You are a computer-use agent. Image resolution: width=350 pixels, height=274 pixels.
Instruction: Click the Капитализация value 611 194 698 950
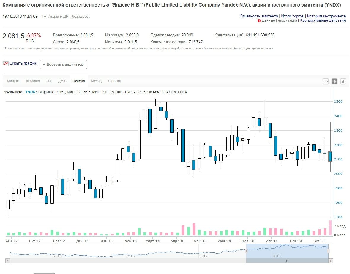[x=260, y=35]
